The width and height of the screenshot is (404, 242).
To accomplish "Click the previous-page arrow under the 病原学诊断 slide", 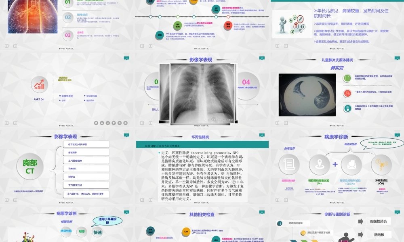I will (277, 200).
